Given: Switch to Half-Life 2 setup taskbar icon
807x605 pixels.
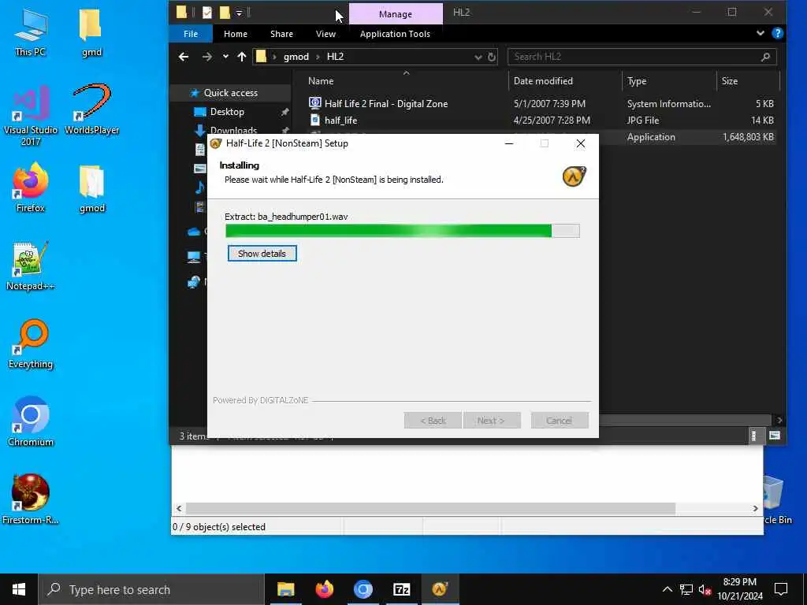Looking at the screenshot, I should coord(440,589).
